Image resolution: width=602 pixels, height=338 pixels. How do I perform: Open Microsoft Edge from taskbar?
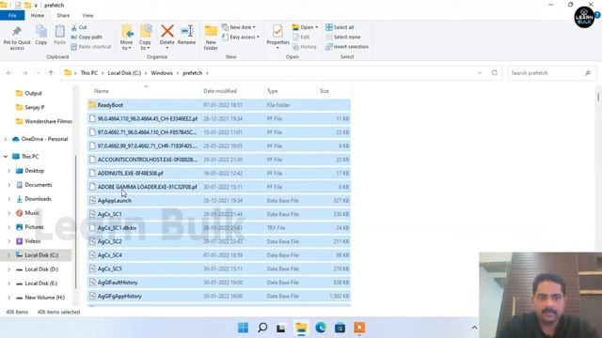[321, 328]
